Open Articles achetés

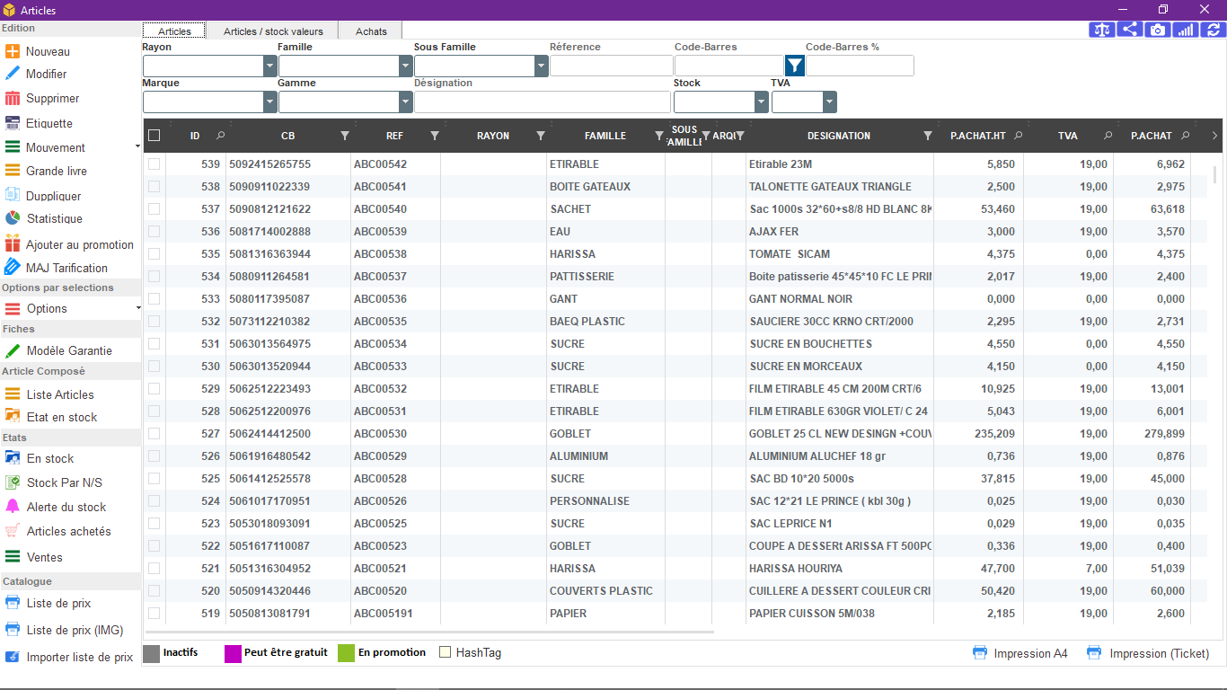[x=58, y=531]
